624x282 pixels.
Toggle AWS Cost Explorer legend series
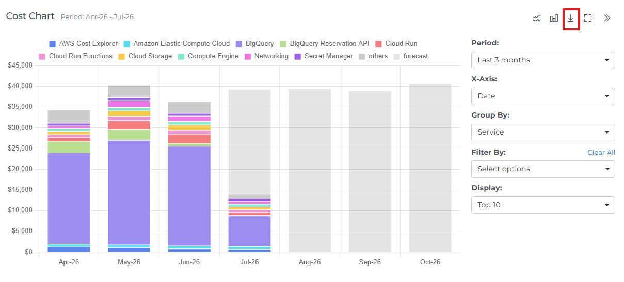coord(83,44)
